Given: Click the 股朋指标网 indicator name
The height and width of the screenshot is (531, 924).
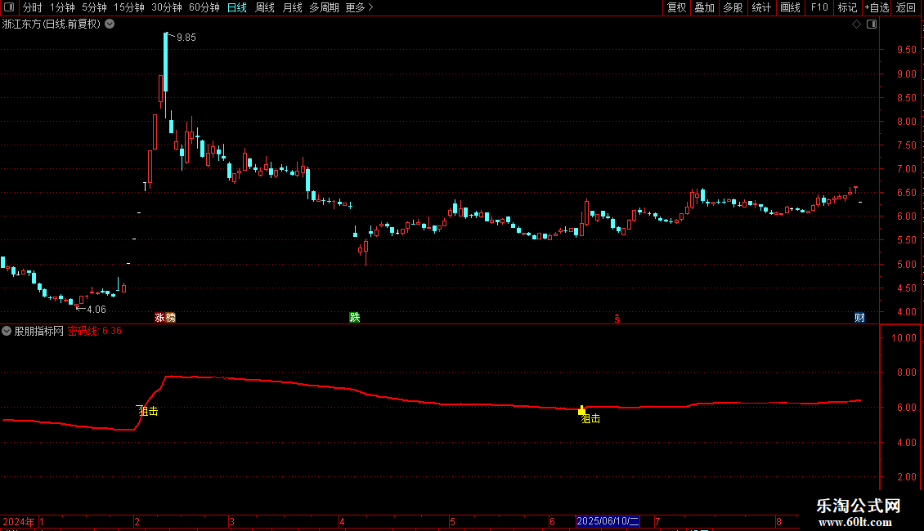Looking at the screenshot, I should [39, 331].
